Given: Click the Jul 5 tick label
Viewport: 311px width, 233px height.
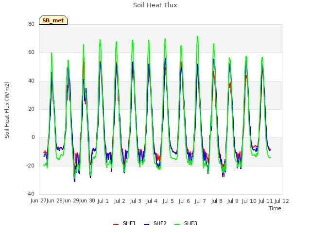Looking at the screenshot, I should coord(168,201).
